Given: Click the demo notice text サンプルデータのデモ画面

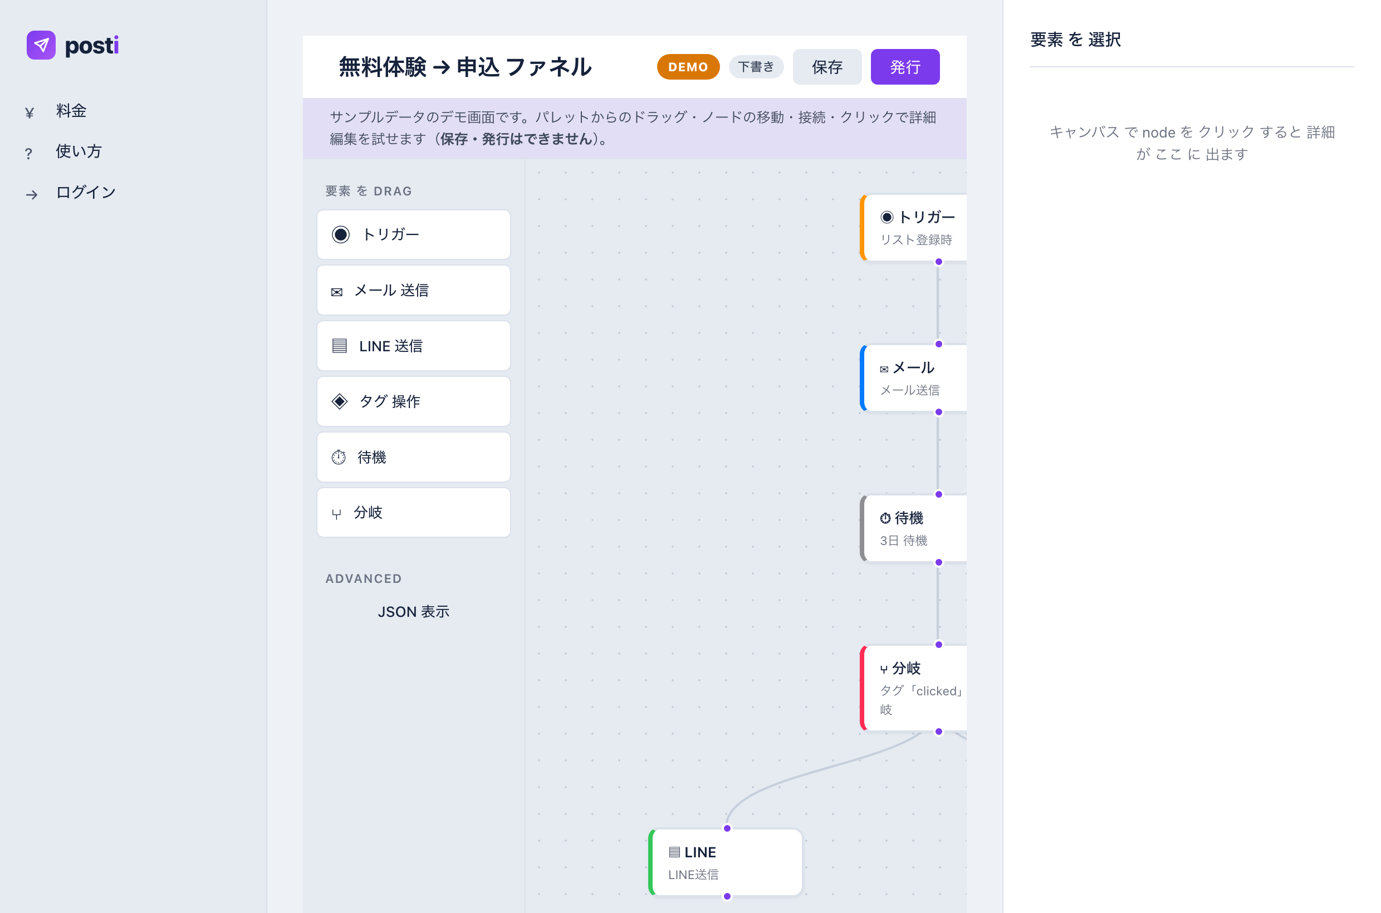Looking at the screenshot, I should click(633, 127).
